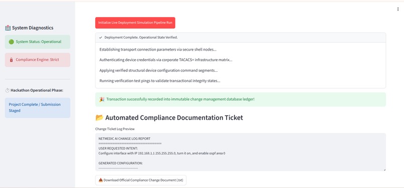Click 'Configure interface with IP 192.168.1.1' line
Screen dimensions: 404x188
[x=162, y=153]
